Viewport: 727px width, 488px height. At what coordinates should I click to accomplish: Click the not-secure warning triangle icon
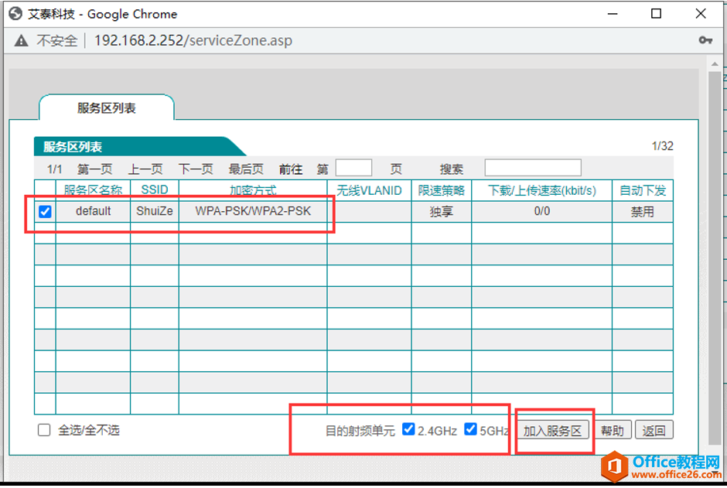pos(21,41)
